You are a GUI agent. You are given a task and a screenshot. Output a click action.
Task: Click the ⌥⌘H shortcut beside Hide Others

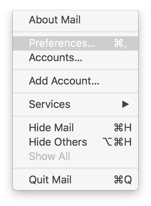coord(117,142)
